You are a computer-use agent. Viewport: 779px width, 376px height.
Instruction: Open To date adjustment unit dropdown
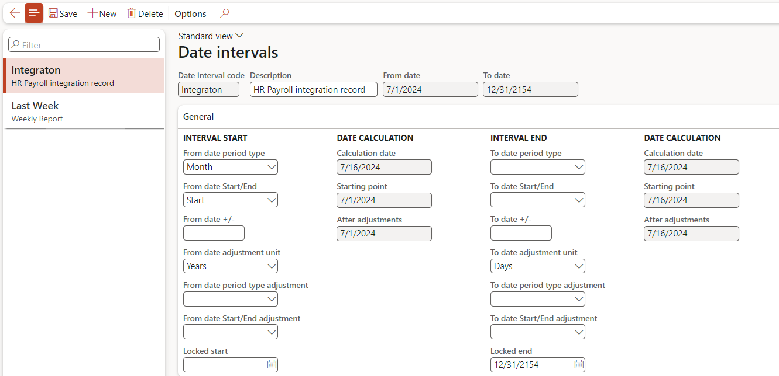[538, 266]
